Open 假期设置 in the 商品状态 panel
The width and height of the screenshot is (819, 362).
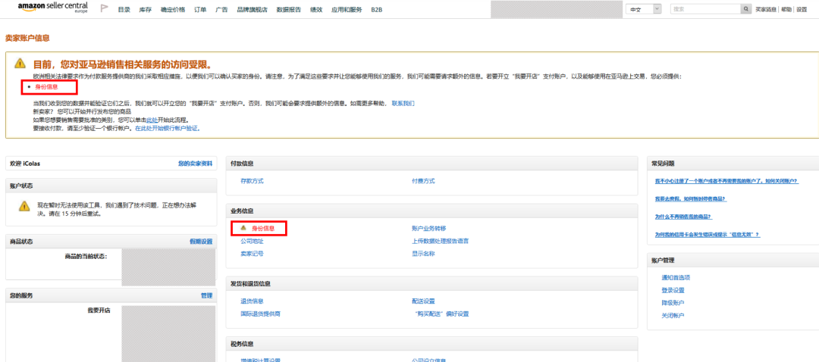point(201,242)
